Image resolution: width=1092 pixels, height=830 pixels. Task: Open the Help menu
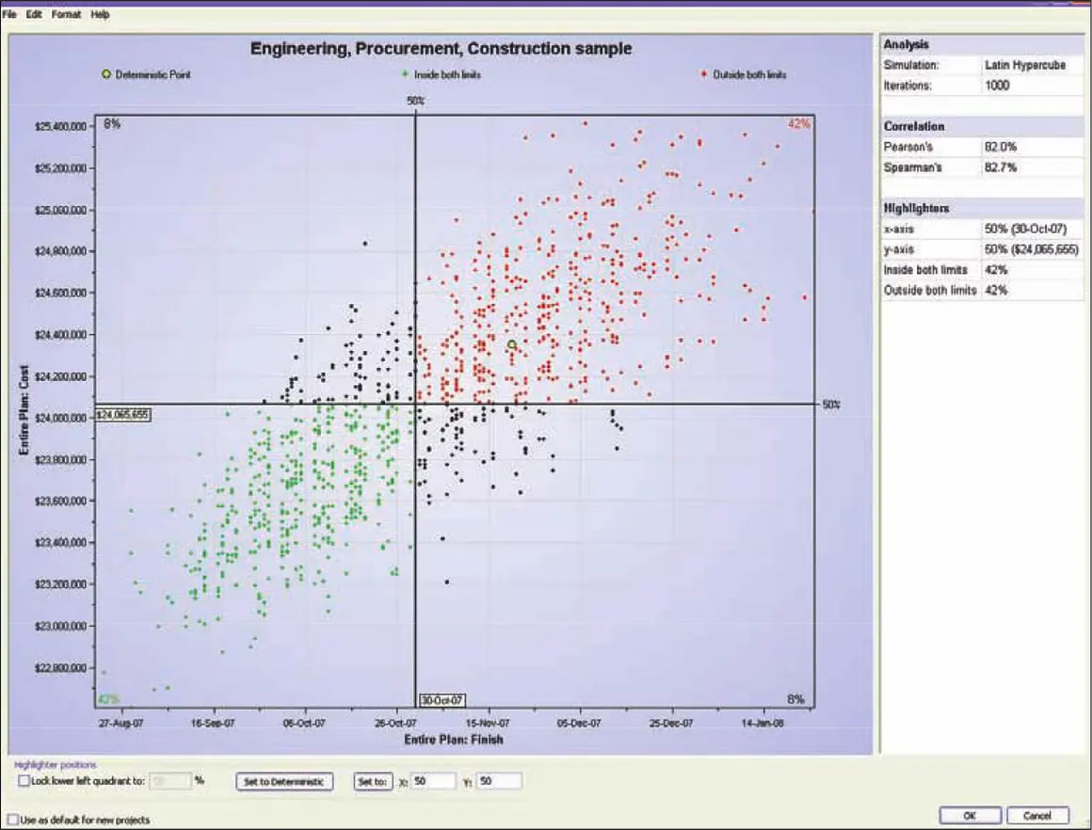(100, 14)
